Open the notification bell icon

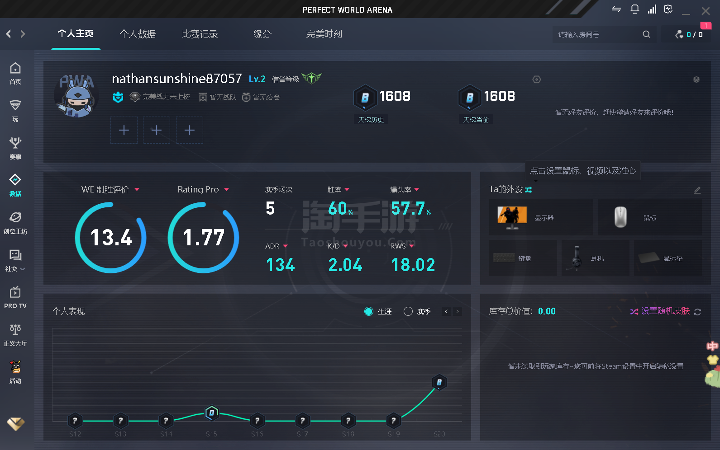[x=634, y=9]
